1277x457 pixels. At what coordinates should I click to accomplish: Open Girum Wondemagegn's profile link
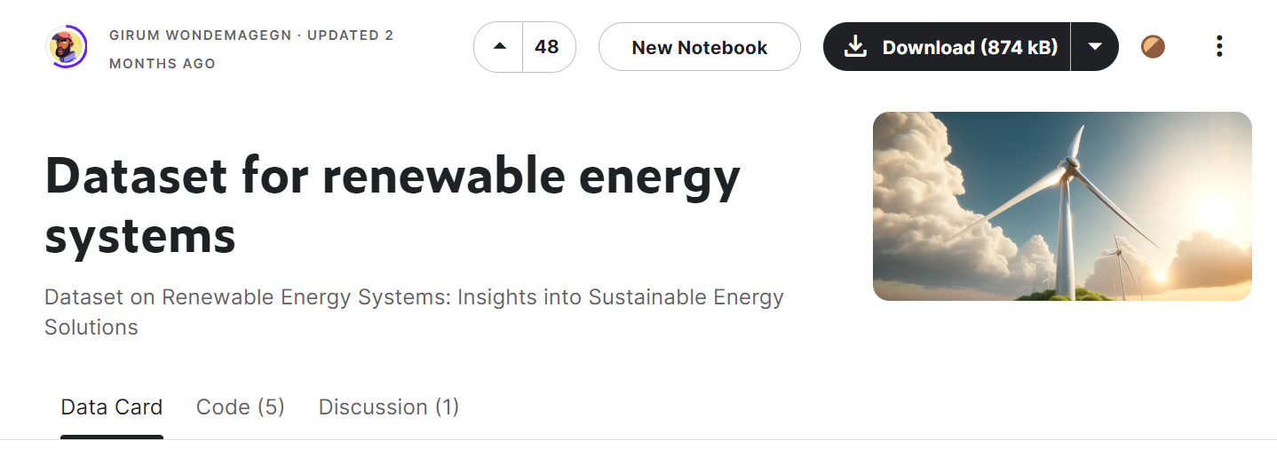(201, 35)
